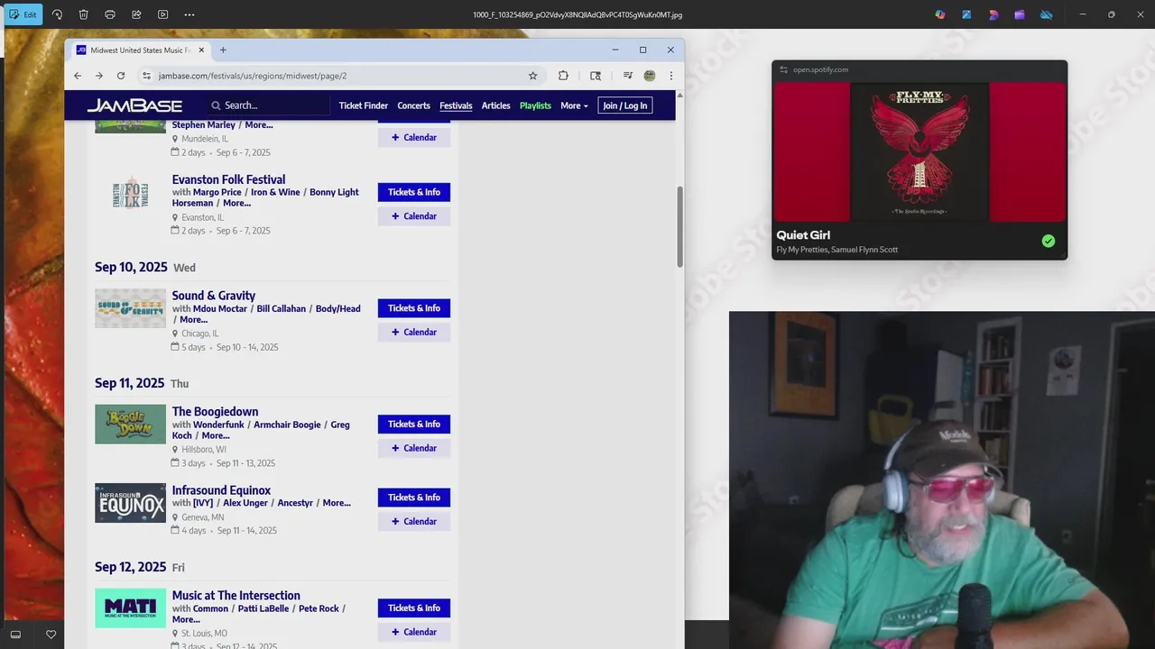Open the media controls icon in browser
This screenshot has height=649, width=1155.
627,76
